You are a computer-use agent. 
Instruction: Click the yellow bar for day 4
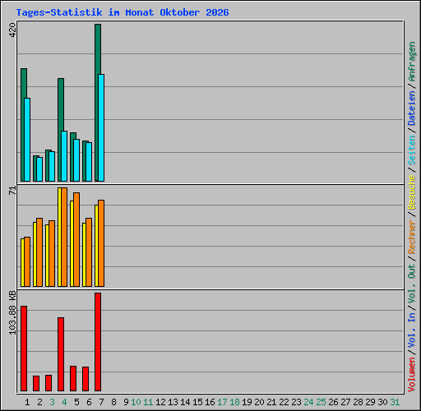(x=59, y=238)
